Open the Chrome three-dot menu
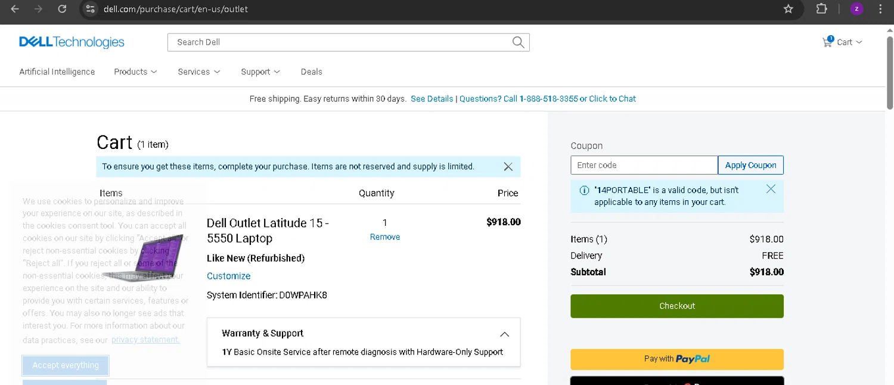894x385 pixels. (880, 9)
